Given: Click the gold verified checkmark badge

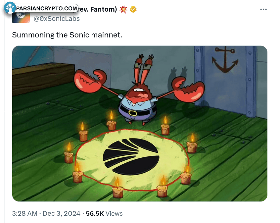Looking at the screenshot, I should click(x=133, y=9).
